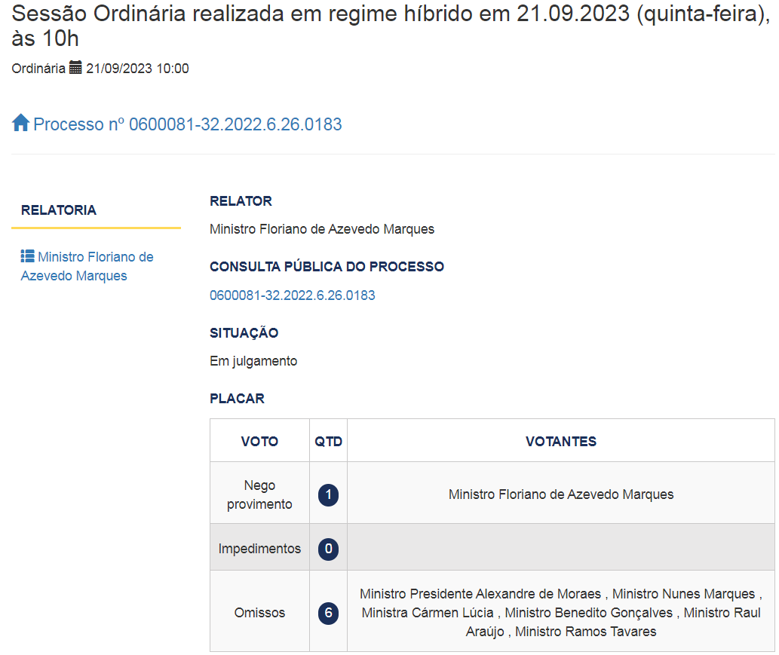The width and height of the screenshot is (779, 655).
Task: Click the VOTANTES column header
Action: click(x=561, y=442)
